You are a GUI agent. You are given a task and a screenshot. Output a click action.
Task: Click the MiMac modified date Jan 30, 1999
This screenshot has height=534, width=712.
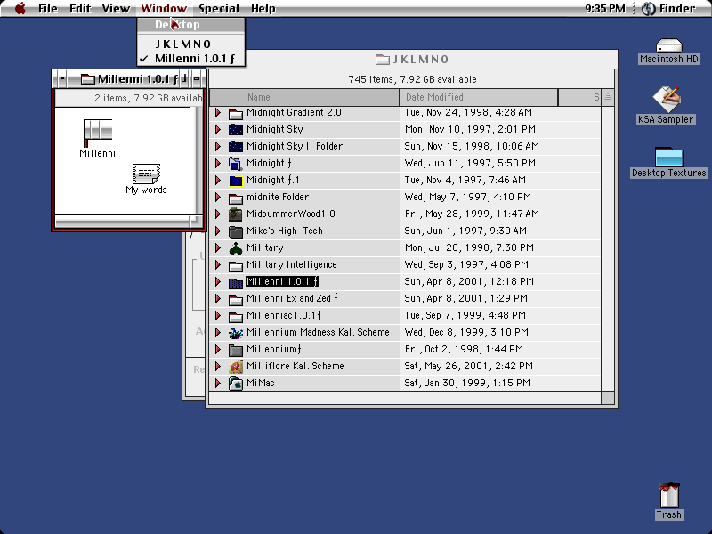[467, 384]
